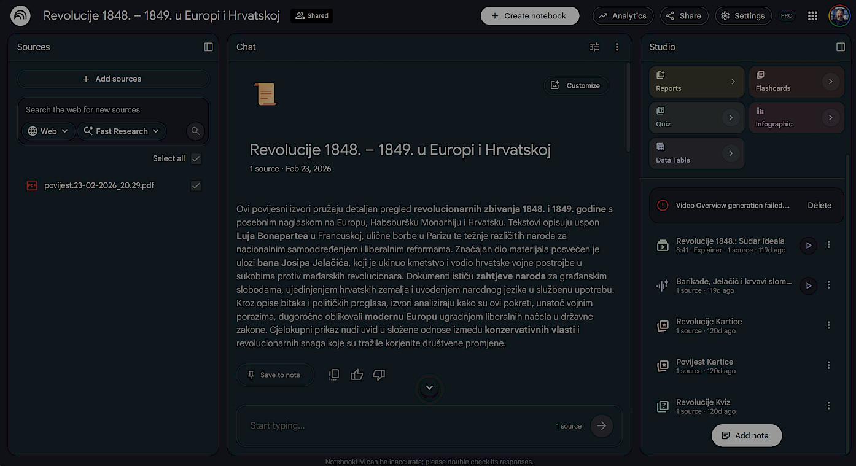Open the Web source type dropdown

[x=49, y=131]
